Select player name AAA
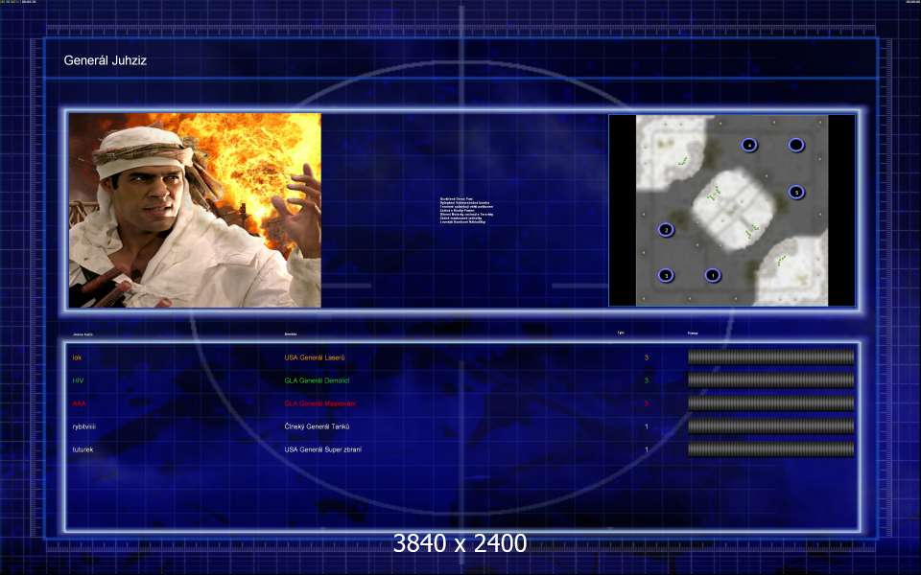This screenshot has height=575, width=921. point(79,403)
